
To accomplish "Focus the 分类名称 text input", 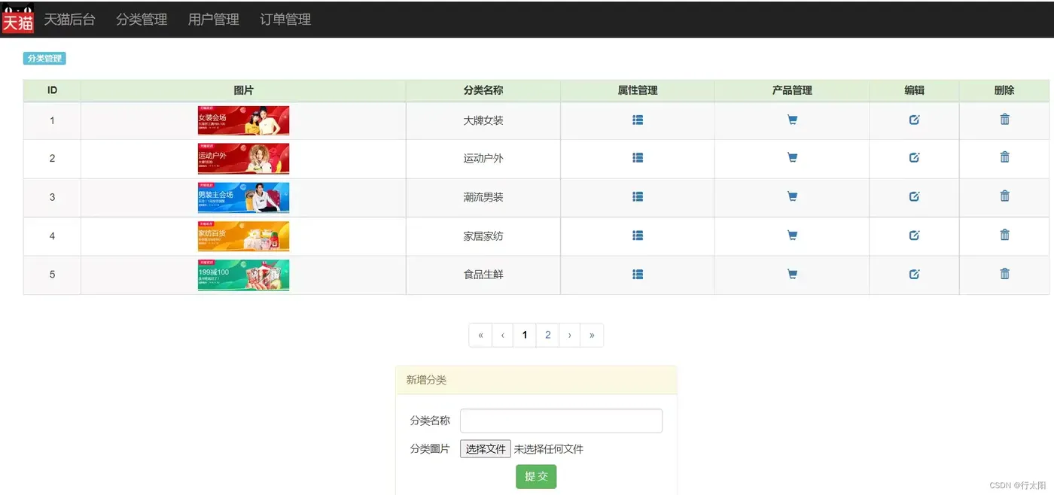I will [x=561, y=421].
